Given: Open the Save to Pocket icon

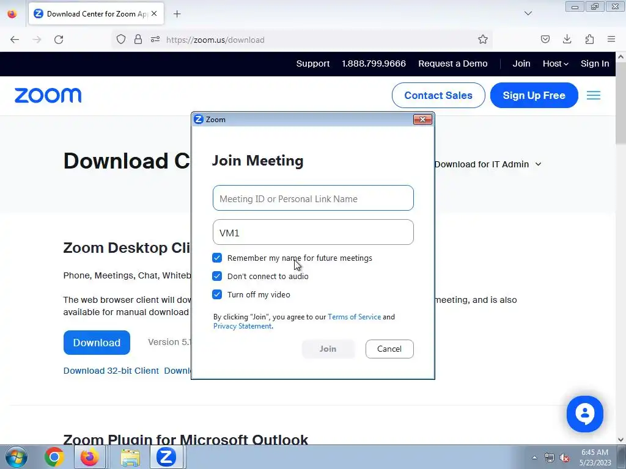Looking at the screenshot, I should coord(545,40).
